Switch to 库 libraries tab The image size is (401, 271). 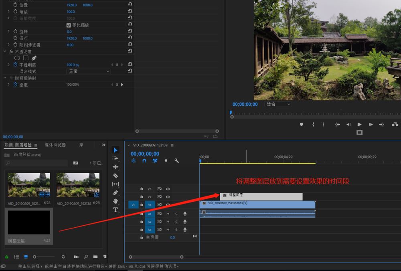click(81, 145)
